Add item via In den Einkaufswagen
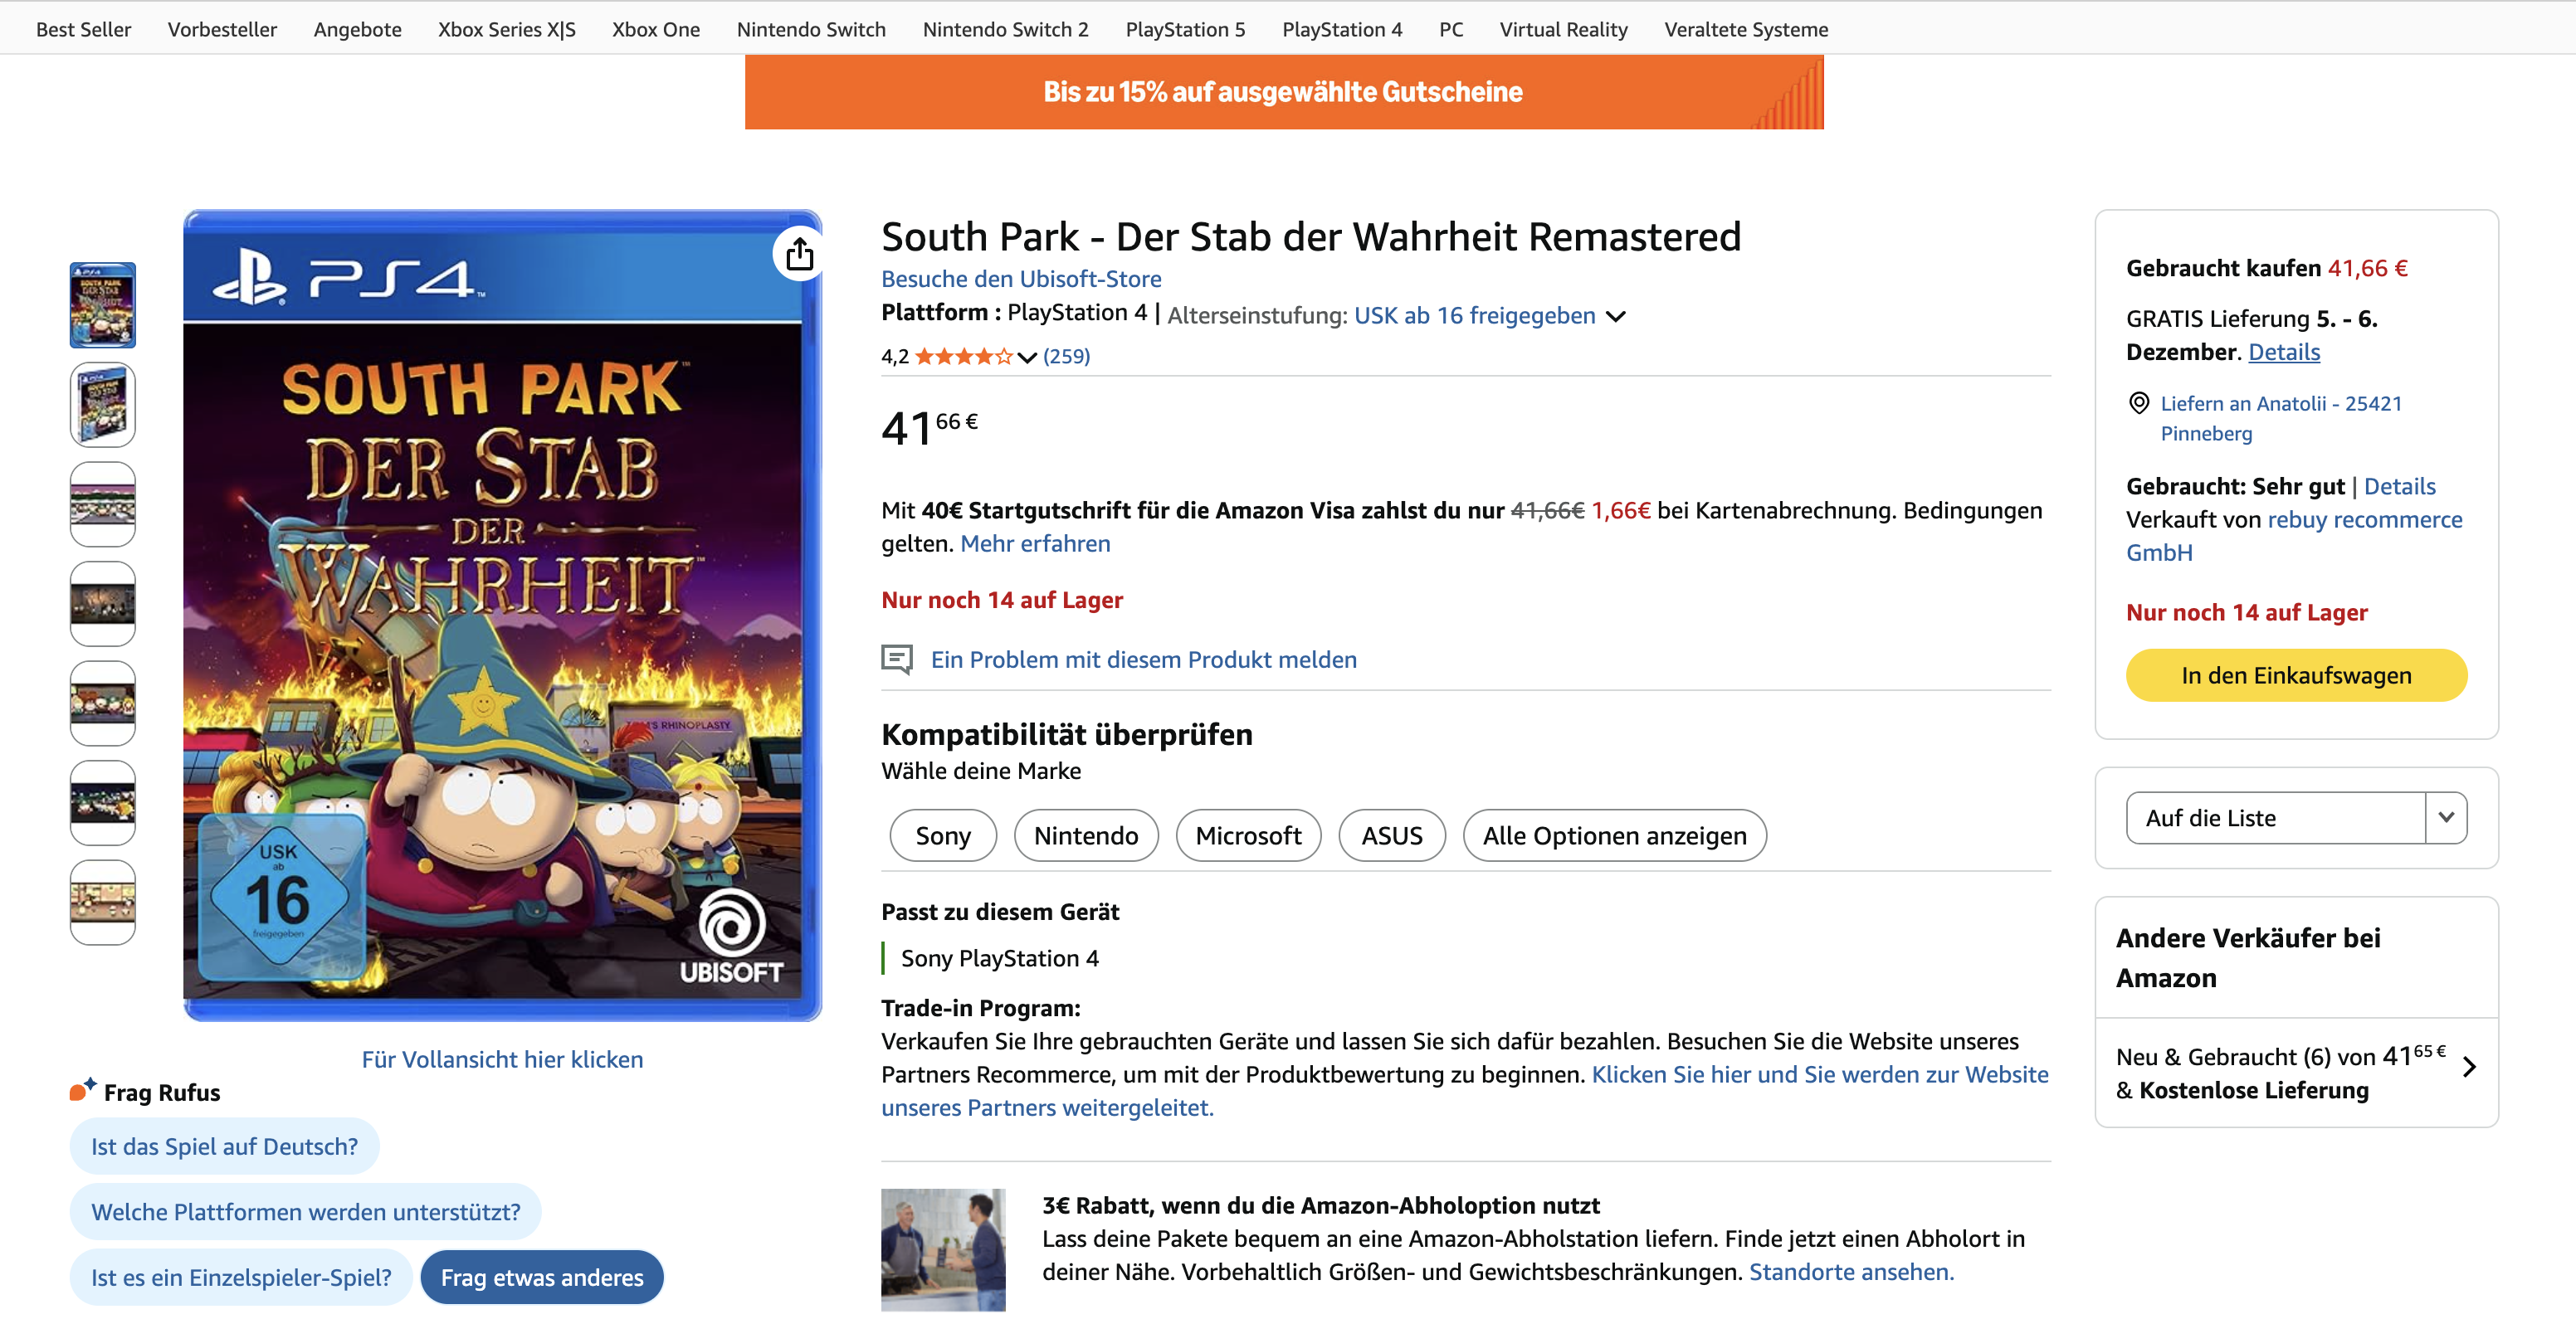2576x1319 pixels. click(x=2296, y=675)
